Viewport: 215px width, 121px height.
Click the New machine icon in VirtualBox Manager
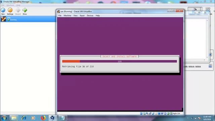tap(3, 10)
